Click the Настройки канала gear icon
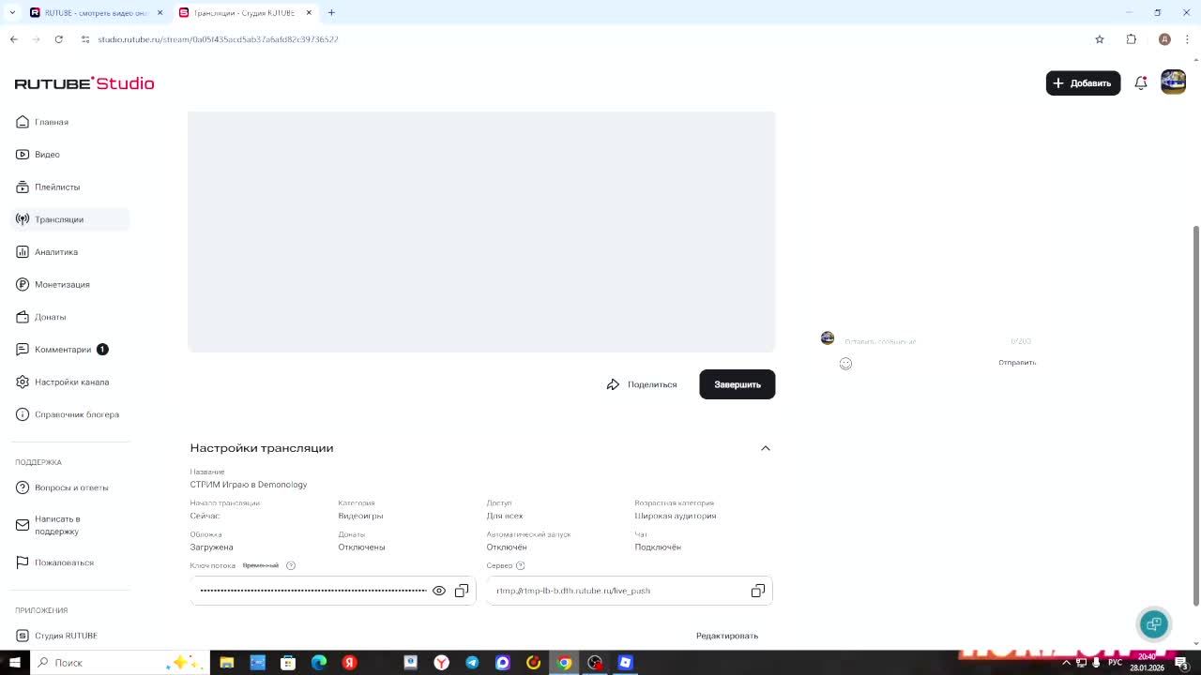The image size is (1201, 675). [x=23, y=382]
